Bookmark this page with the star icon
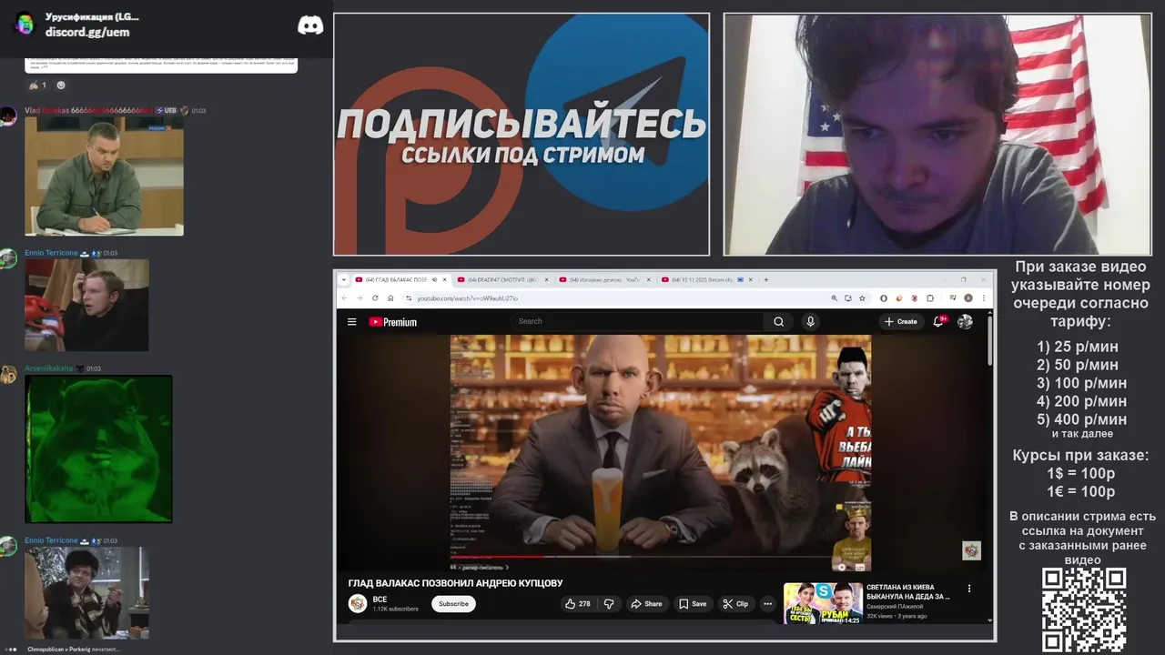 862,297
